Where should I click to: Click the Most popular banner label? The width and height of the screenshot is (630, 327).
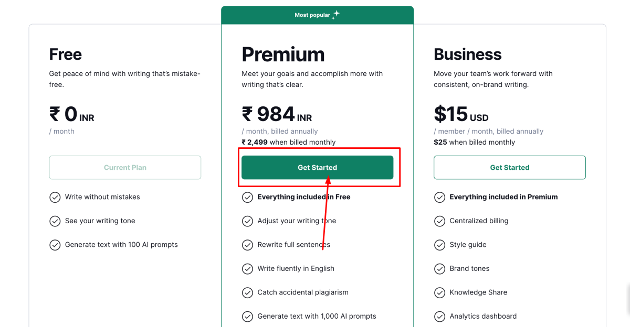coord(312,15)
